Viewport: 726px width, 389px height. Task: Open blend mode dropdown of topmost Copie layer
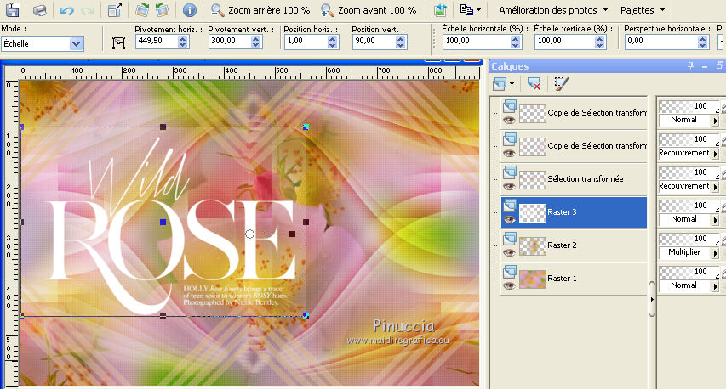(715, 121)
